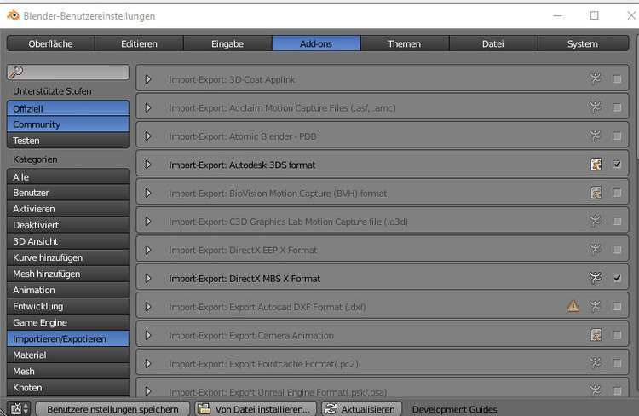This screenshot has width=639, height=416.
Task: Enable Acclaim Motion Capture Files add-on checkbox
Action: click(x=617, y=107)
